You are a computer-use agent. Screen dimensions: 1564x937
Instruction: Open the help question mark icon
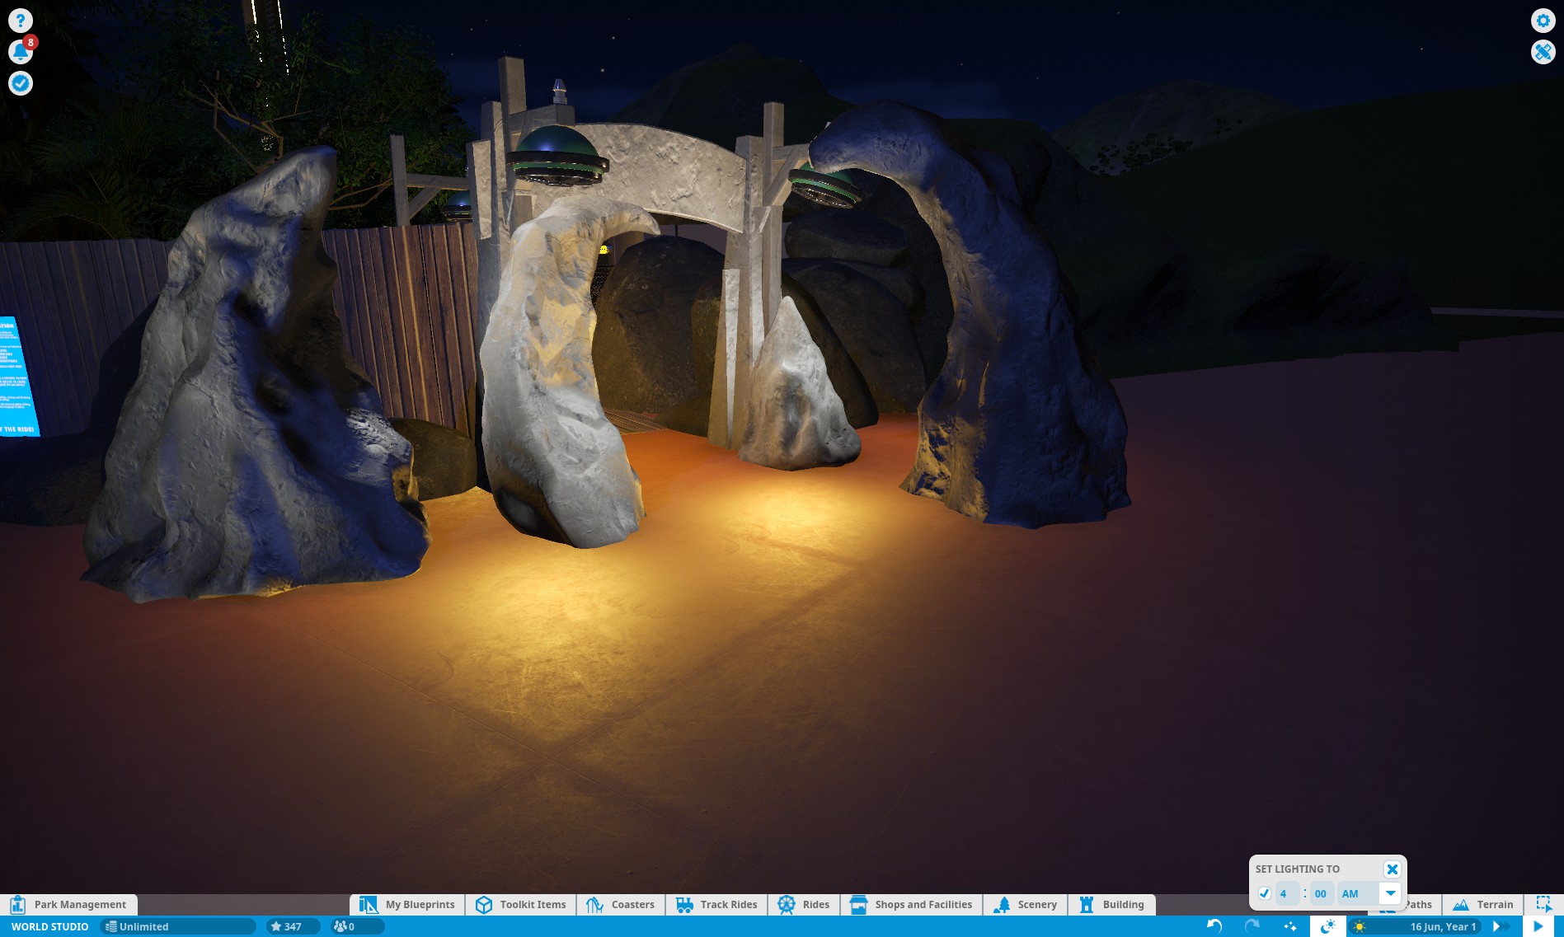[21, 21]
